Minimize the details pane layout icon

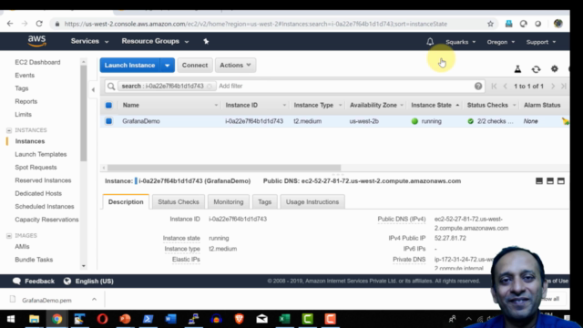click(x=539, y=181)
